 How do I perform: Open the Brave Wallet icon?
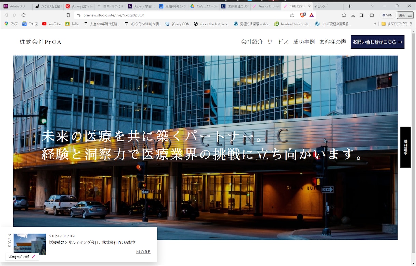(372, 15)
